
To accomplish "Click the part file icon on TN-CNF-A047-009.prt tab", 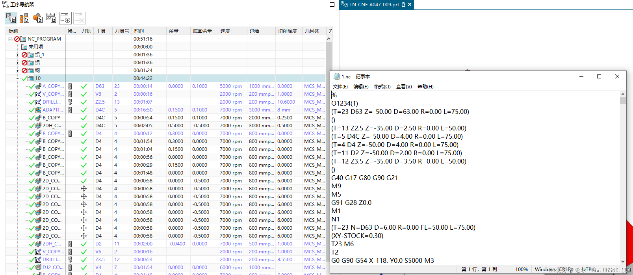I will coord(345,5).
